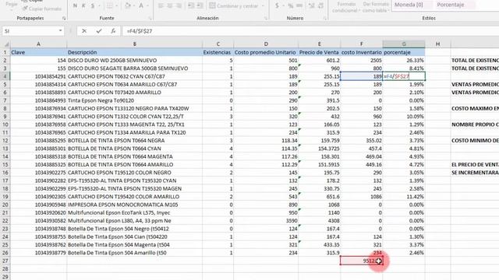Click Combinar y centrar button
Image resolution: width=499 pixels, height=280 pixels.
235,5
